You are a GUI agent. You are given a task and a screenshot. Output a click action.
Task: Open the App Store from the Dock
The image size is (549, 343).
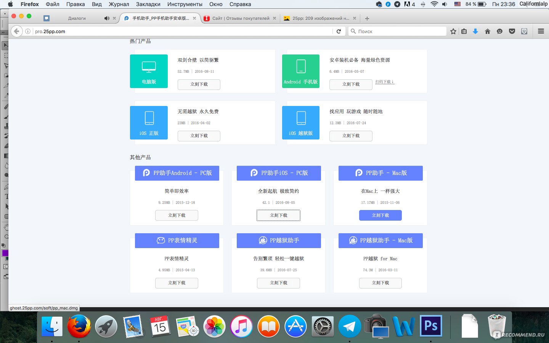point(295,327)
